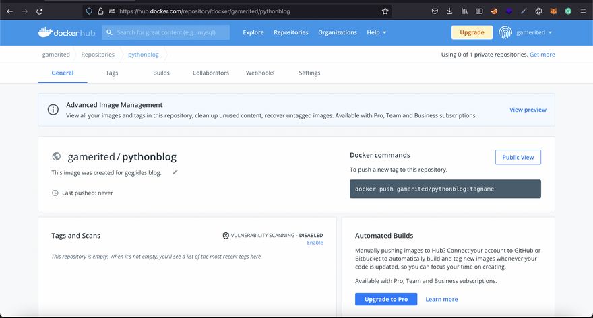Click the fingerprint avatar icon
This screenshot has width=593, height=318.
[505, 32]
